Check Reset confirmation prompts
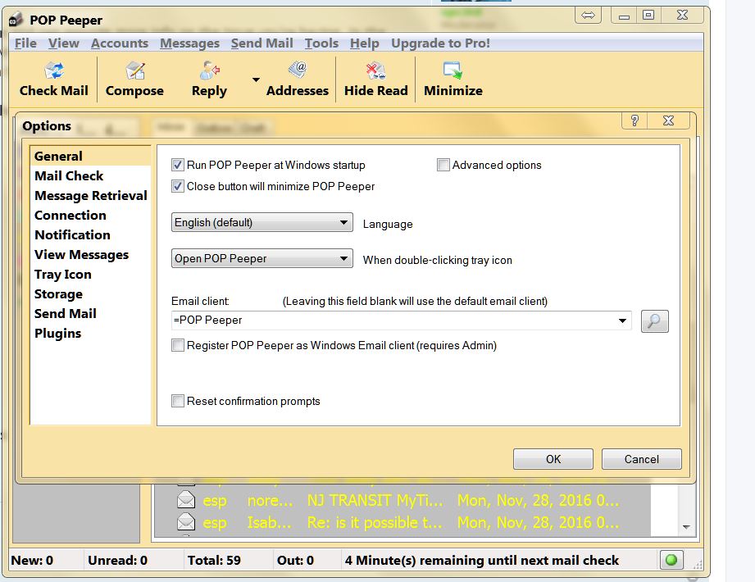Image resolution: width=755 pixels, height=582 pixels. [x=178, y=401]
